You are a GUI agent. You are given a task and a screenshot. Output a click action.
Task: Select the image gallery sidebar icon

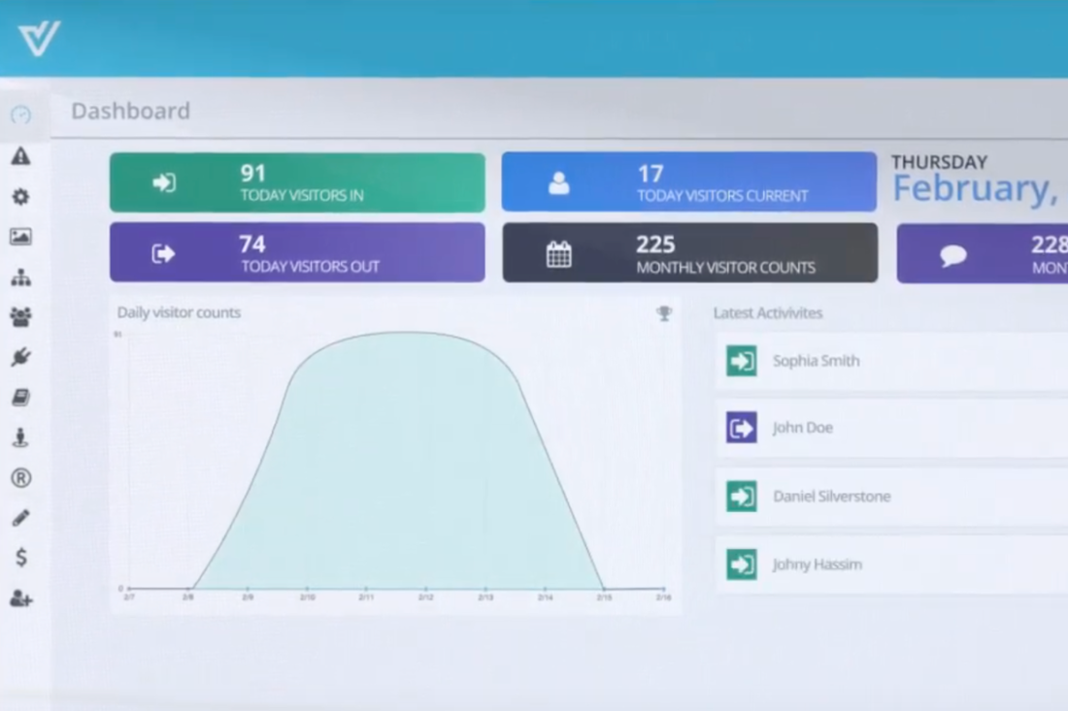click(x=20, y=237)
